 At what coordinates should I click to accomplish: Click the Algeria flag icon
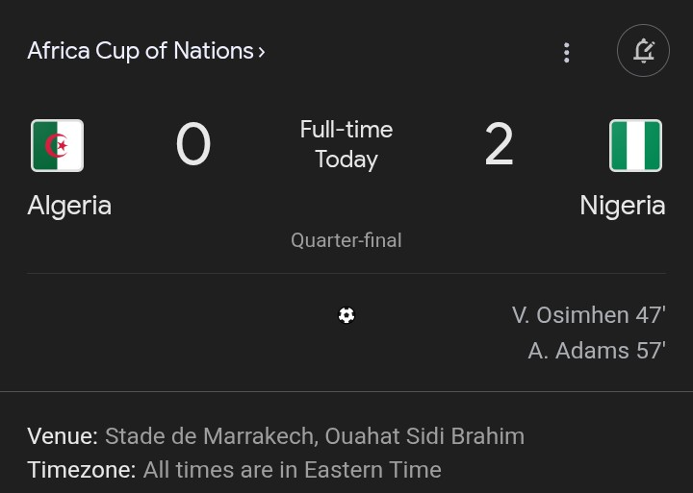click(x=57, y=146)
